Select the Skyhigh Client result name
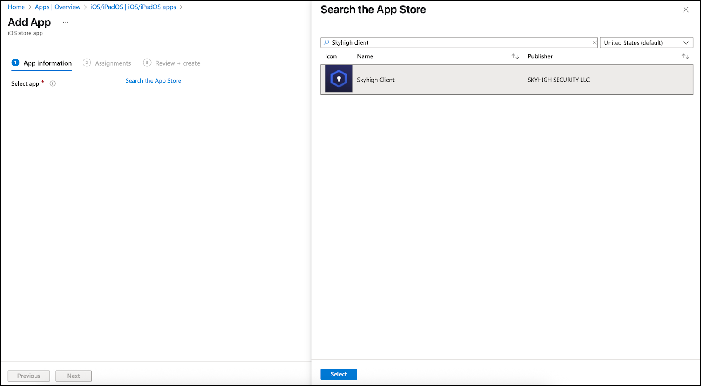 coord(376,80)
